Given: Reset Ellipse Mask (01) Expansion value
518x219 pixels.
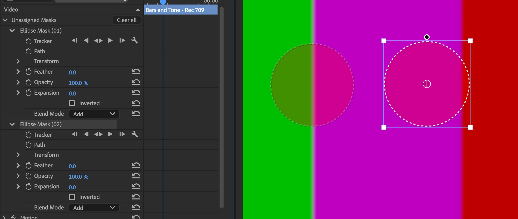Looking at the screenshot, I should 136,93.
